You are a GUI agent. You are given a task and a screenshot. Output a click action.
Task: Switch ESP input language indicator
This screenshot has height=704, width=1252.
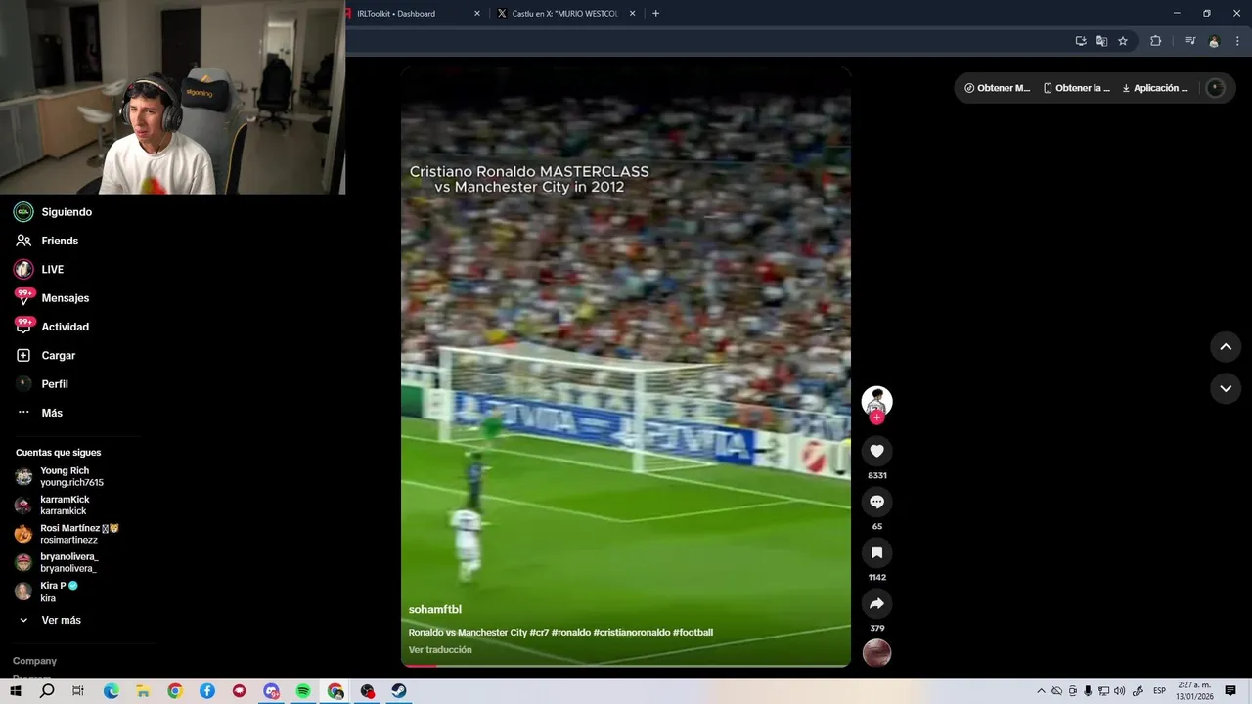(1159, 691)
